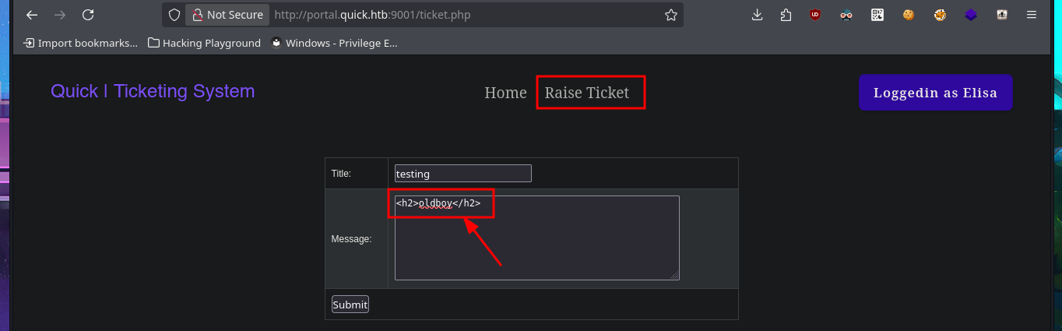Screen dimensions: 1062x331
Task: Click the purple stacked-layers extension icon
Action: tap(971, 15)
